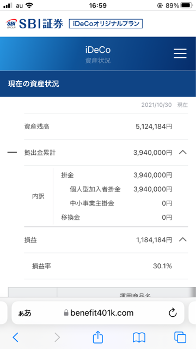This screenshot has height=349, width=196.
Task: Click the iDeCoオリジナルプラン badge
Action: (x=106, y=23)
